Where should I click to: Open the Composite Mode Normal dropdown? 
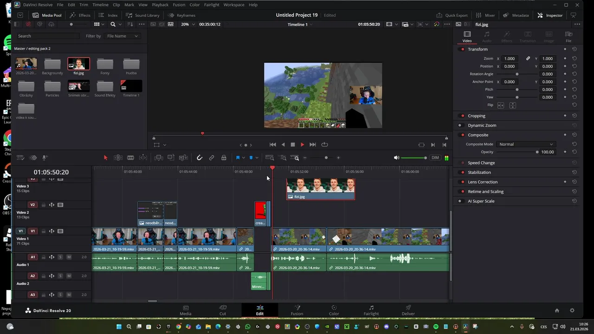(x=526, y=144)
